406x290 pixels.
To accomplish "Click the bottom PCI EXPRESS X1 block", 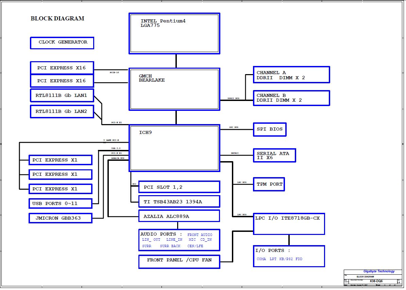I will tap(61, 189).
